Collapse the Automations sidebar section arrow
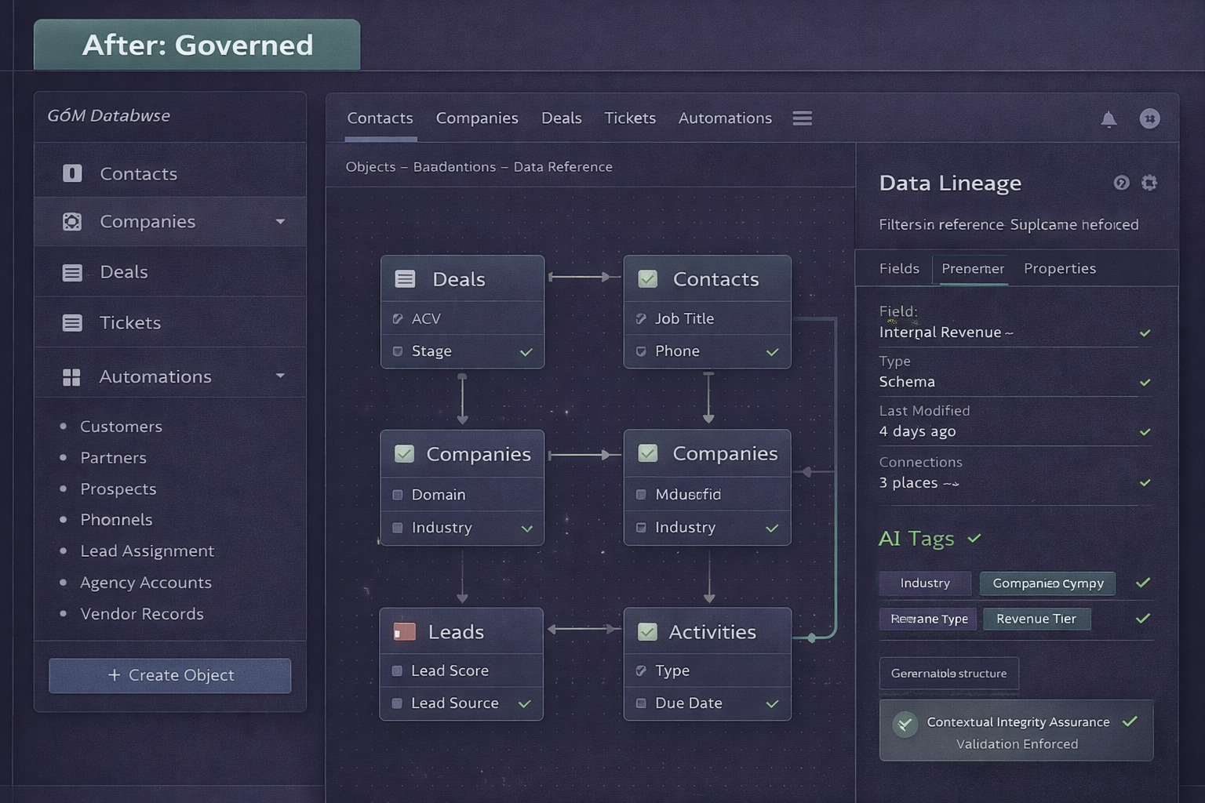The image size is (1205, 803). coord(280,376)
